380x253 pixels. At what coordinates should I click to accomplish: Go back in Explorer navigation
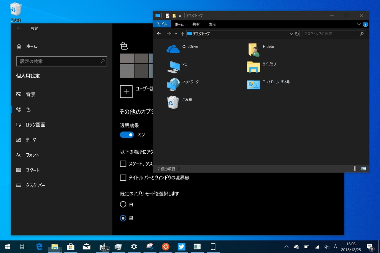(159, 34)
